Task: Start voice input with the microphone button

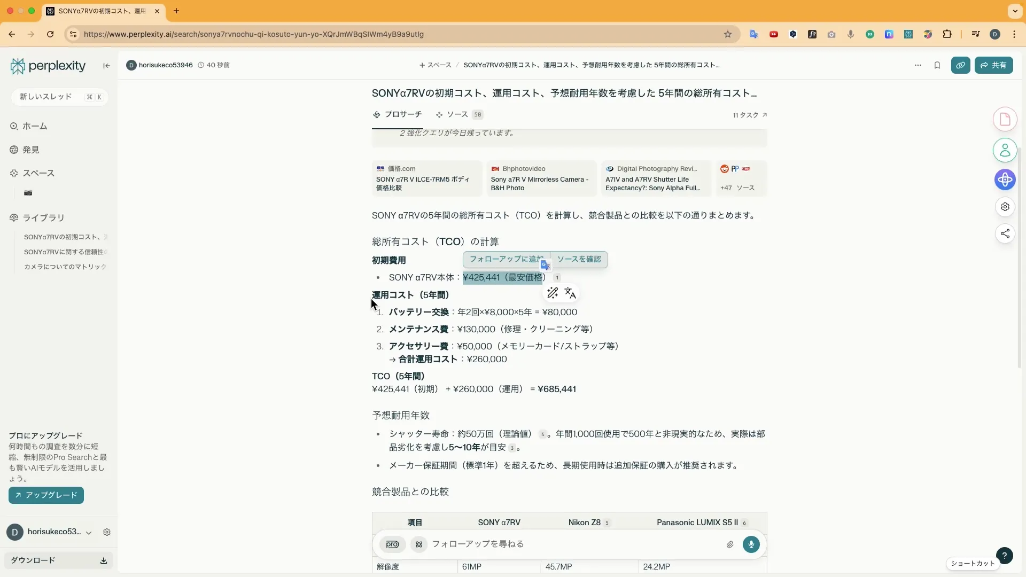Action: (751, 544)
